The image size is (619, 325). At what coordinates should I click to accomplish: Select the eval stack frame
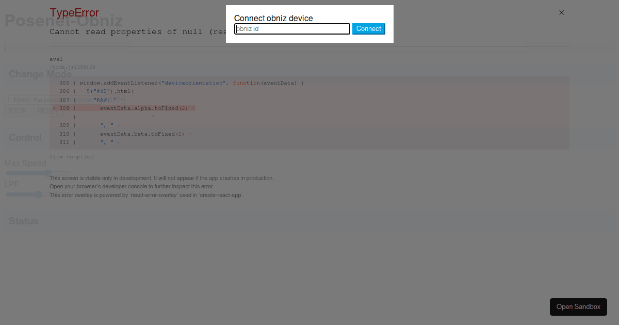[56, 59]
